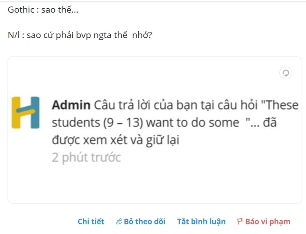Open the Chi tiết link
The image size is (306, 234).
tap(91, 221)
